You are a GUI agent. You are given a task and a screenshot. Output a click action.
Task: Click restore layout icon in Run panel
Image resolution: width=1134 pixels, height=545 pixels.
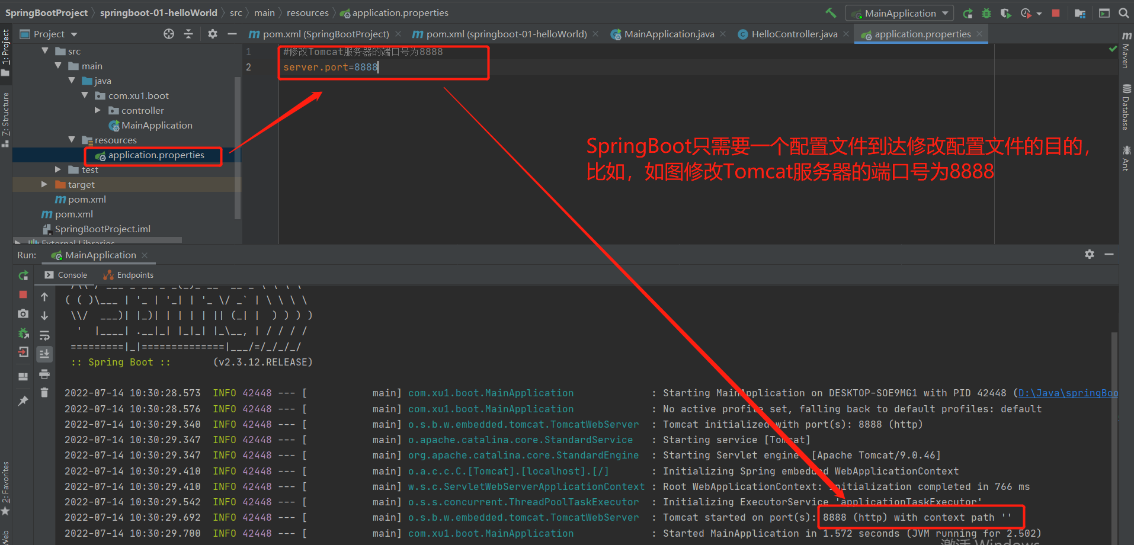(23, 376)
